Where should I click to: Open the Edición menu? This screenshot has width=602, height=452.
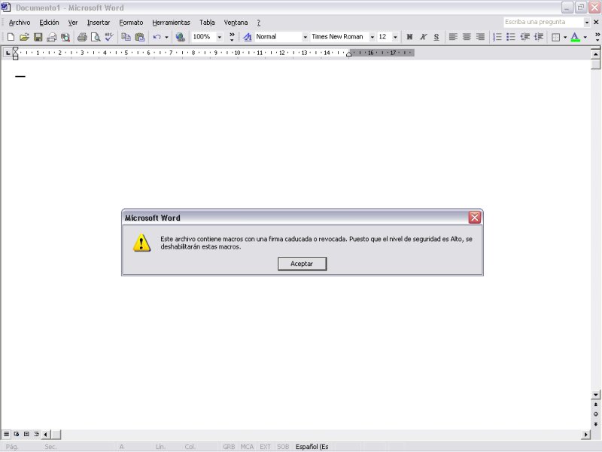point(49,23)
